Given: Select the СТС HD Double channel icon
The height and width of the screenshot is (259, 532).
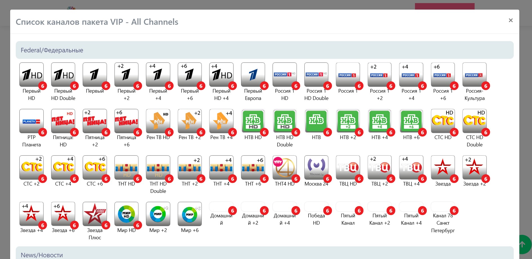Looking at the screenshot, I should [474, 121].
